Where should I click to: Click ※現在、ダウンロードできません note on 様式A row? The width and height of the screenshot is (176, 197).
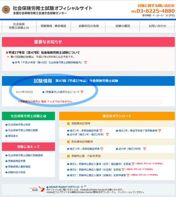(149, 164)
